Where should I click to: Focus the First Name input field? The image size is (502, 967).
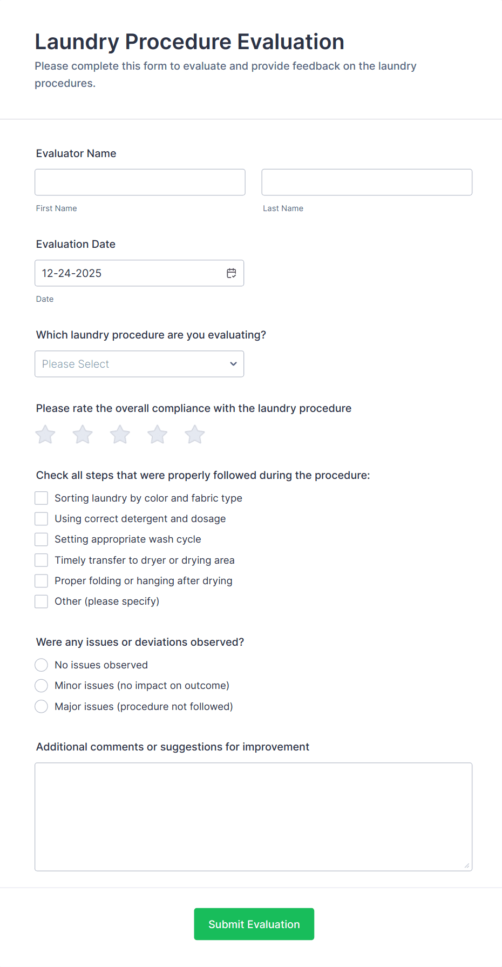pyautogui.click(x=140, y=182)
